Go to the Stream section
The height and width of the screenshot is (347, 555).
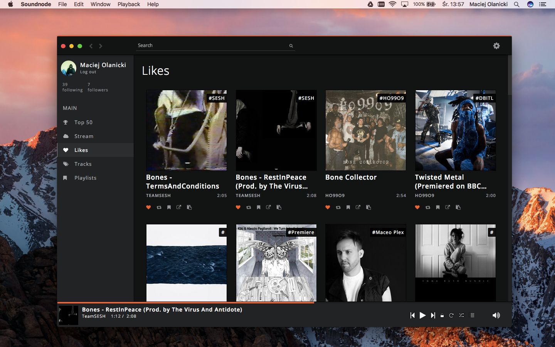(x=95, y=136)
